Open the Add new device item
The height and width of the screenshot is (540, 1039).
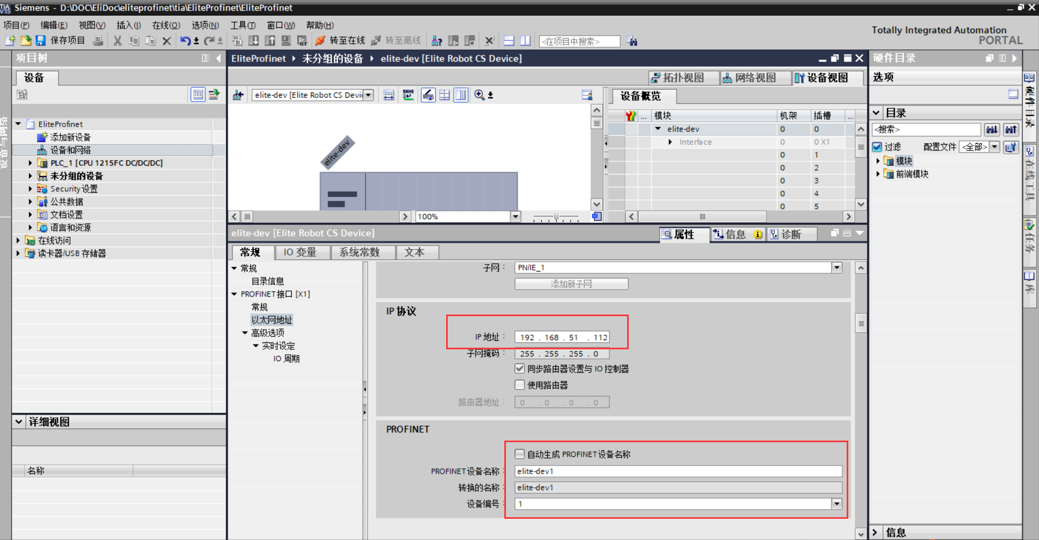click(70, 137)
